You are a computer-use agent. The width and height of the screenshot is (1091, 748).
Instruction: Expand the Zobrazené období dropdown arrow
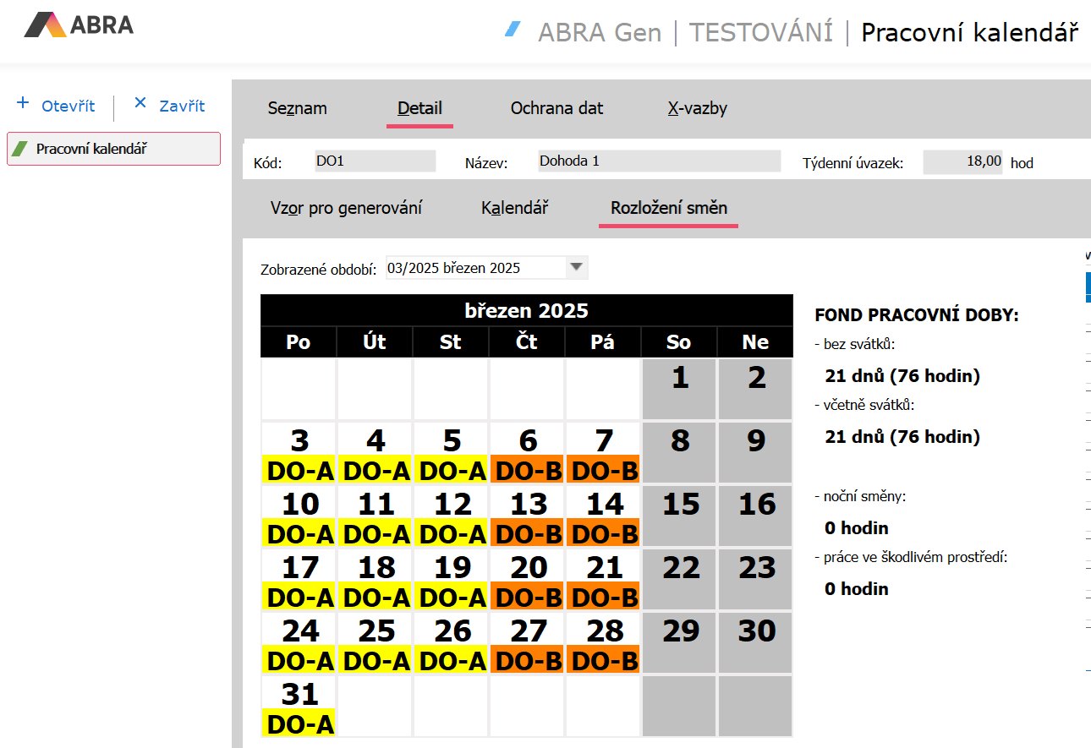pos(576,268)
